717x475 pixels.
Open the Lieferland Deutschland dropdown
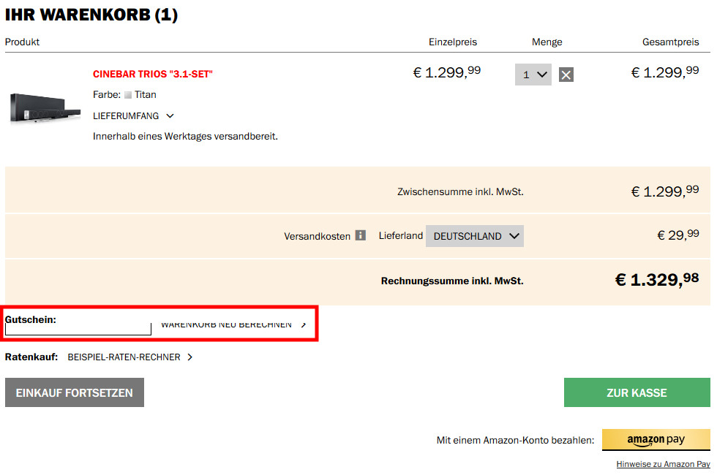475,236
